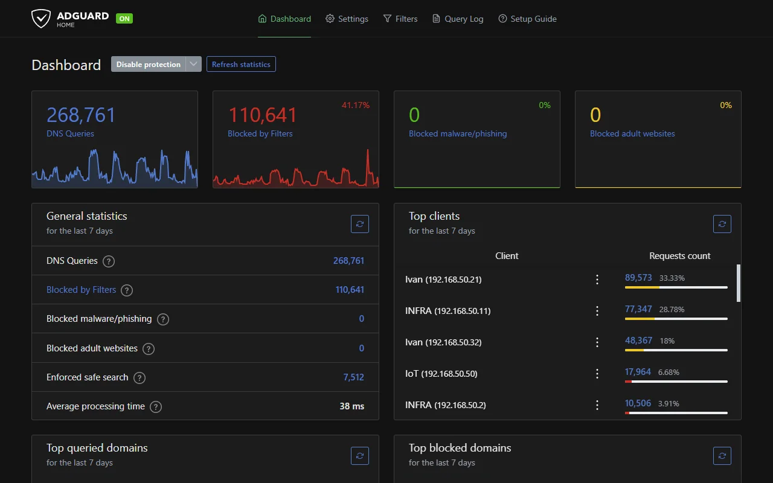Image resolution: width=773 pixels, height=483 pixels.
Task: Refresh the Top blocked domains panel
Action: [x=722, y=456]
